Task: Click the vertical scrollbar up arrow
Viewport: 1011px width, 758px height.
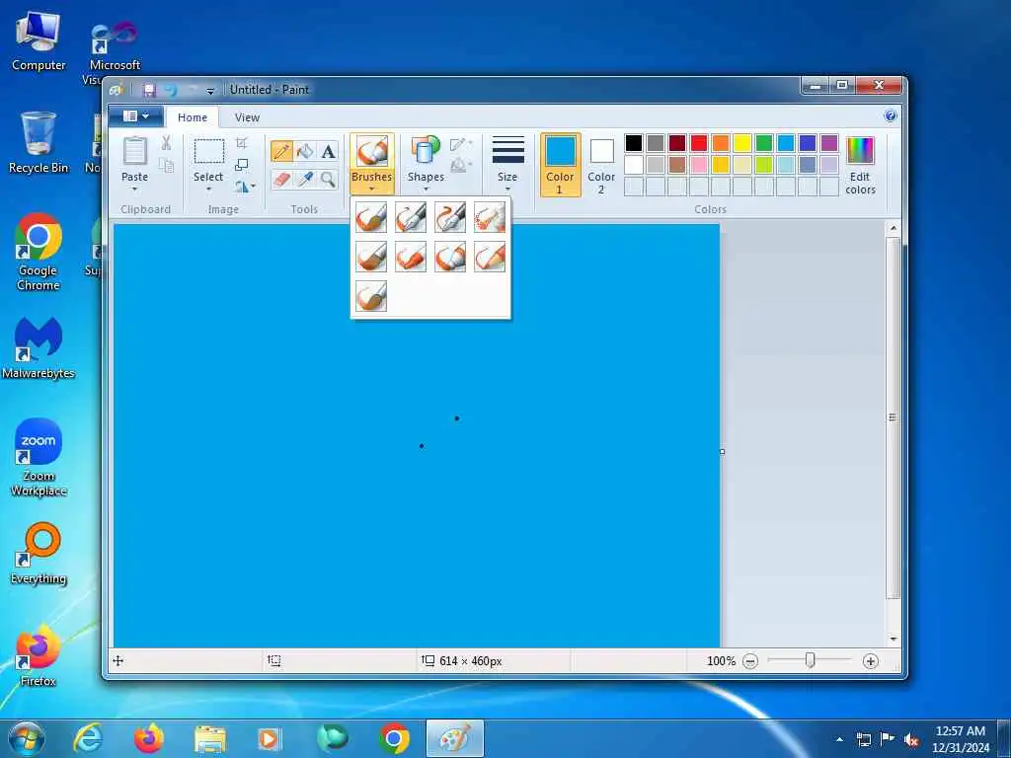Action: point(894,228)
